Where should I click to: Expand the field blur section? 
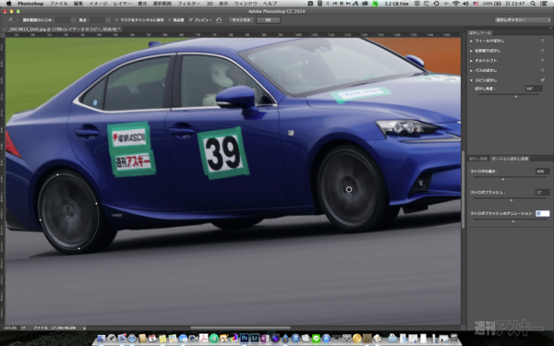471,41
